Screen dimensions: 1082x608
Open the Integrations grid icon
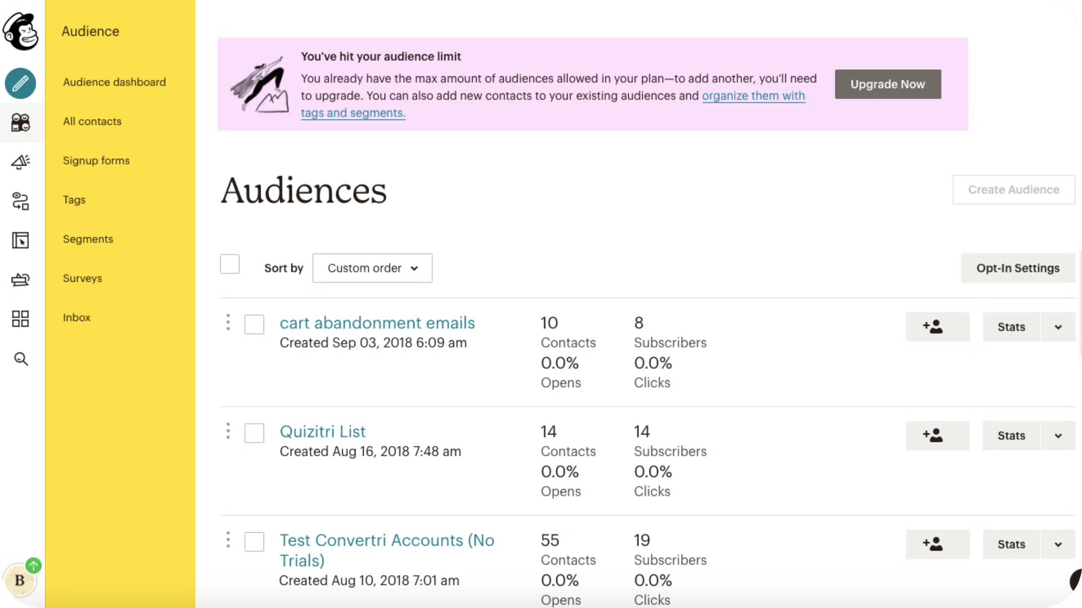click(x=20, y=318)
